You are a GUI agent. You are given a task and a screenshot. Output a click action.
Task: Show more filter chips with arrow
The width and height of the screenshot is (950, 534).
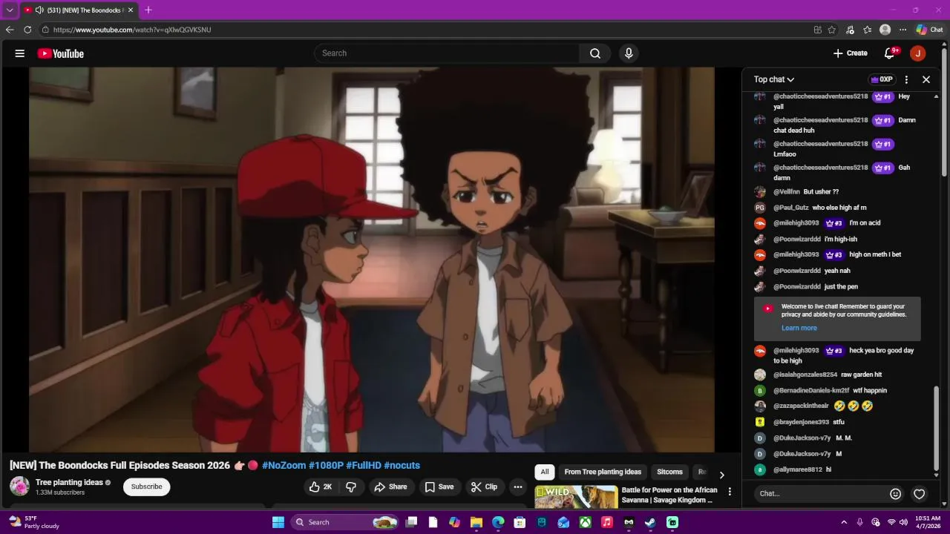[x=721, y=475]
